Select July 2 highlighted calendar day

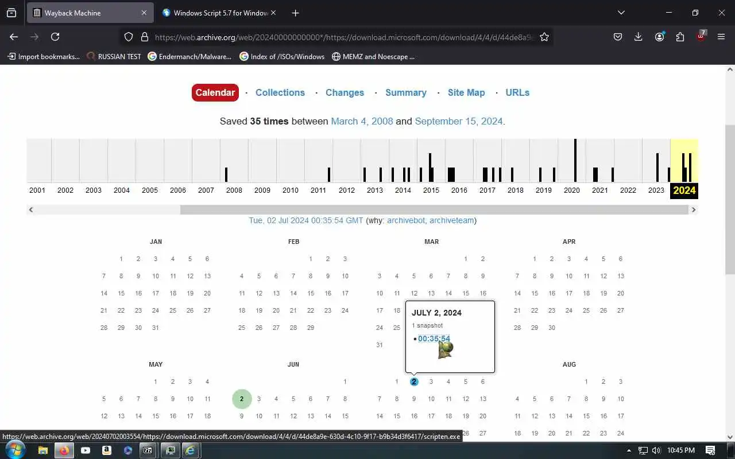pyautogui.click(x=414, y=382)
